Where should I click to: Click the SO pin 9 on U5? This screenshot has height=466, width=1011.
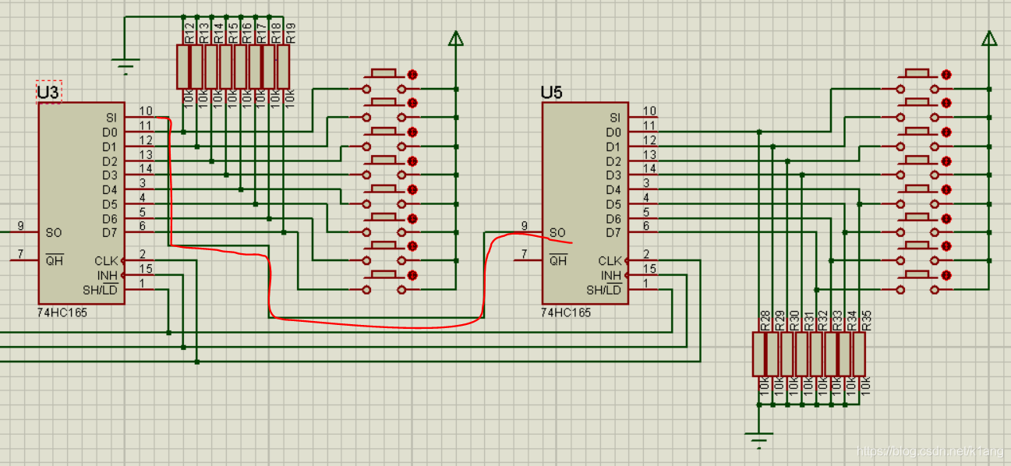point(528,231)
